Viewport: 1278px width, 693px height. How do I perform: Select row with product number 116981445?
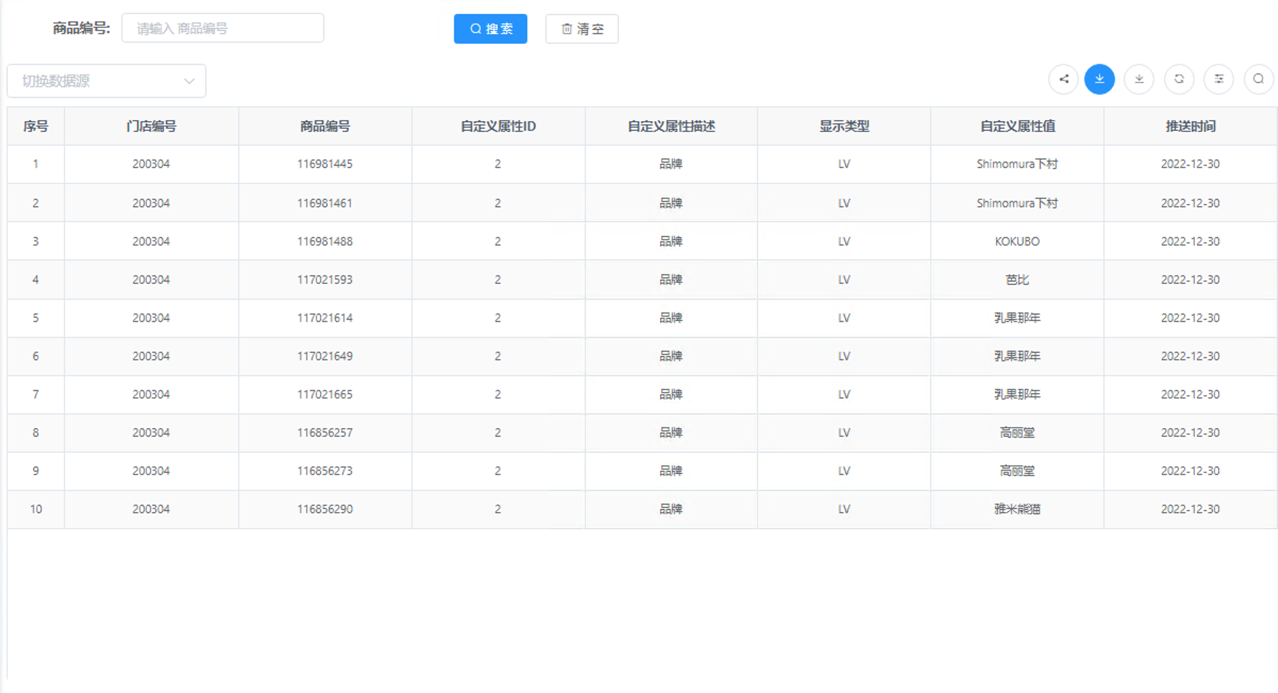(x=325, y=164)
